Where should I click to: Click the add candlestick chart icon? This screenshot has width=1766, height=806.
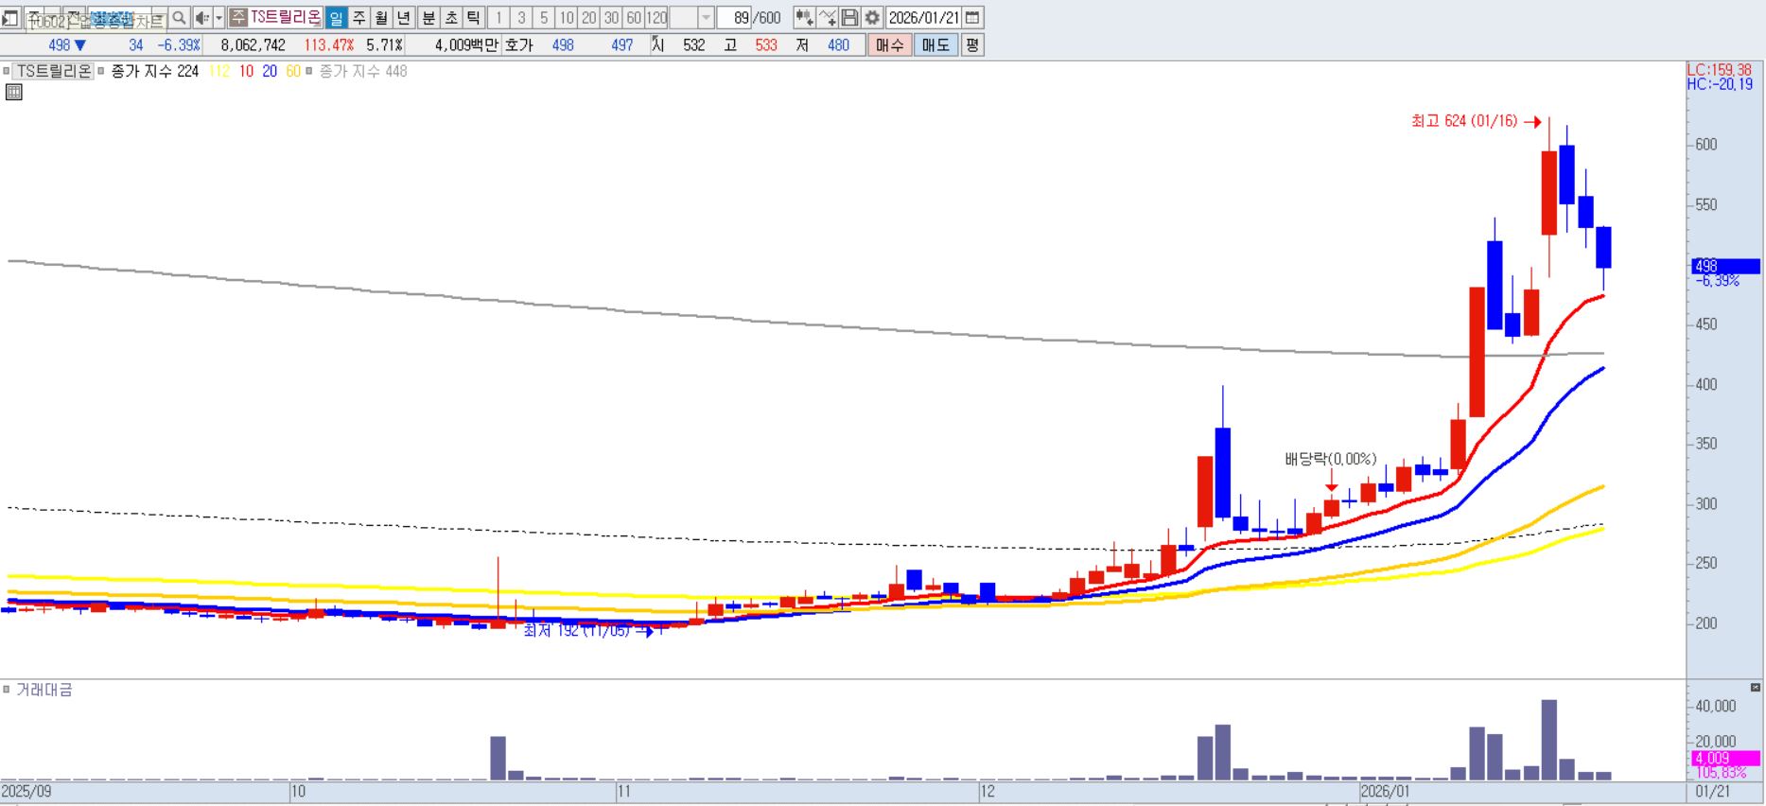pos(804,18)
